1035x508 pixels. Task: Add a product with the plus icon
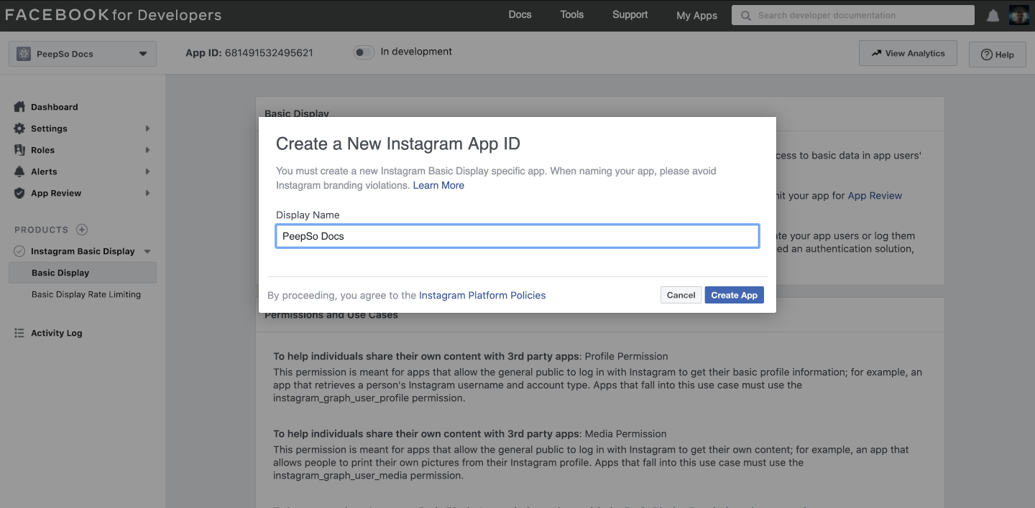[82, 230]
